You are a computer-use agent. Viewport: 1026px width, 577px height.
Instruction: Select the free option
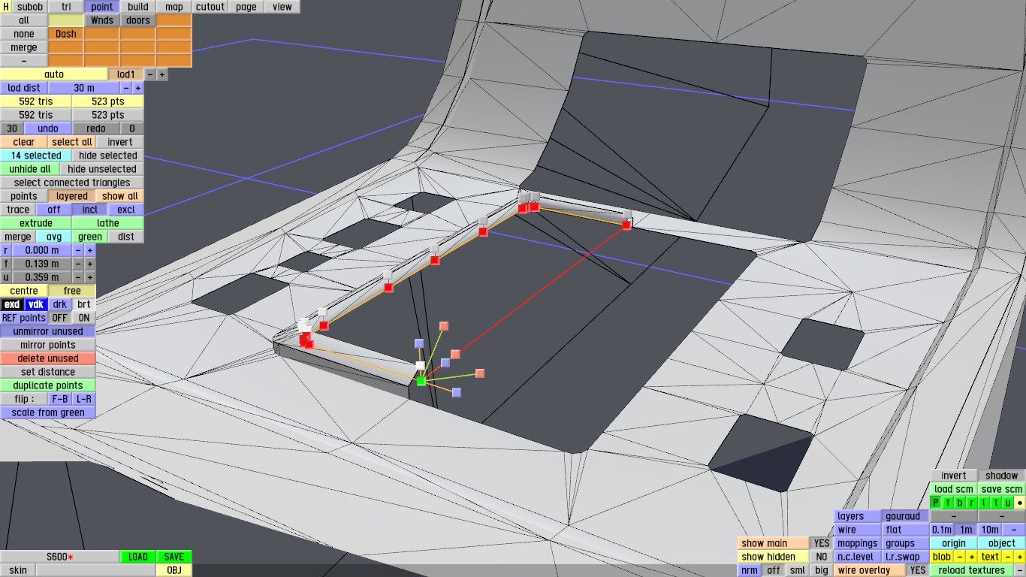click(x=72, y=291)
